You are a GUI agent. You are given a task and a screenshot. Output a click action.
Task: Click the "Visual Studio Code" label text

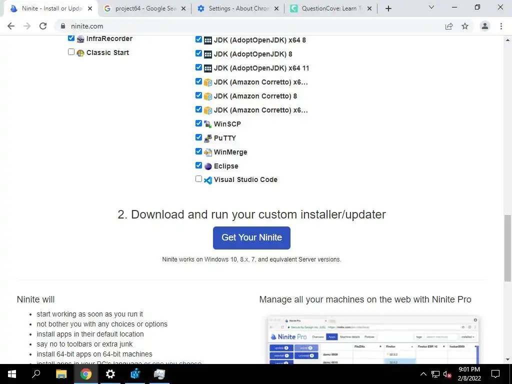[x=245, y=179]
